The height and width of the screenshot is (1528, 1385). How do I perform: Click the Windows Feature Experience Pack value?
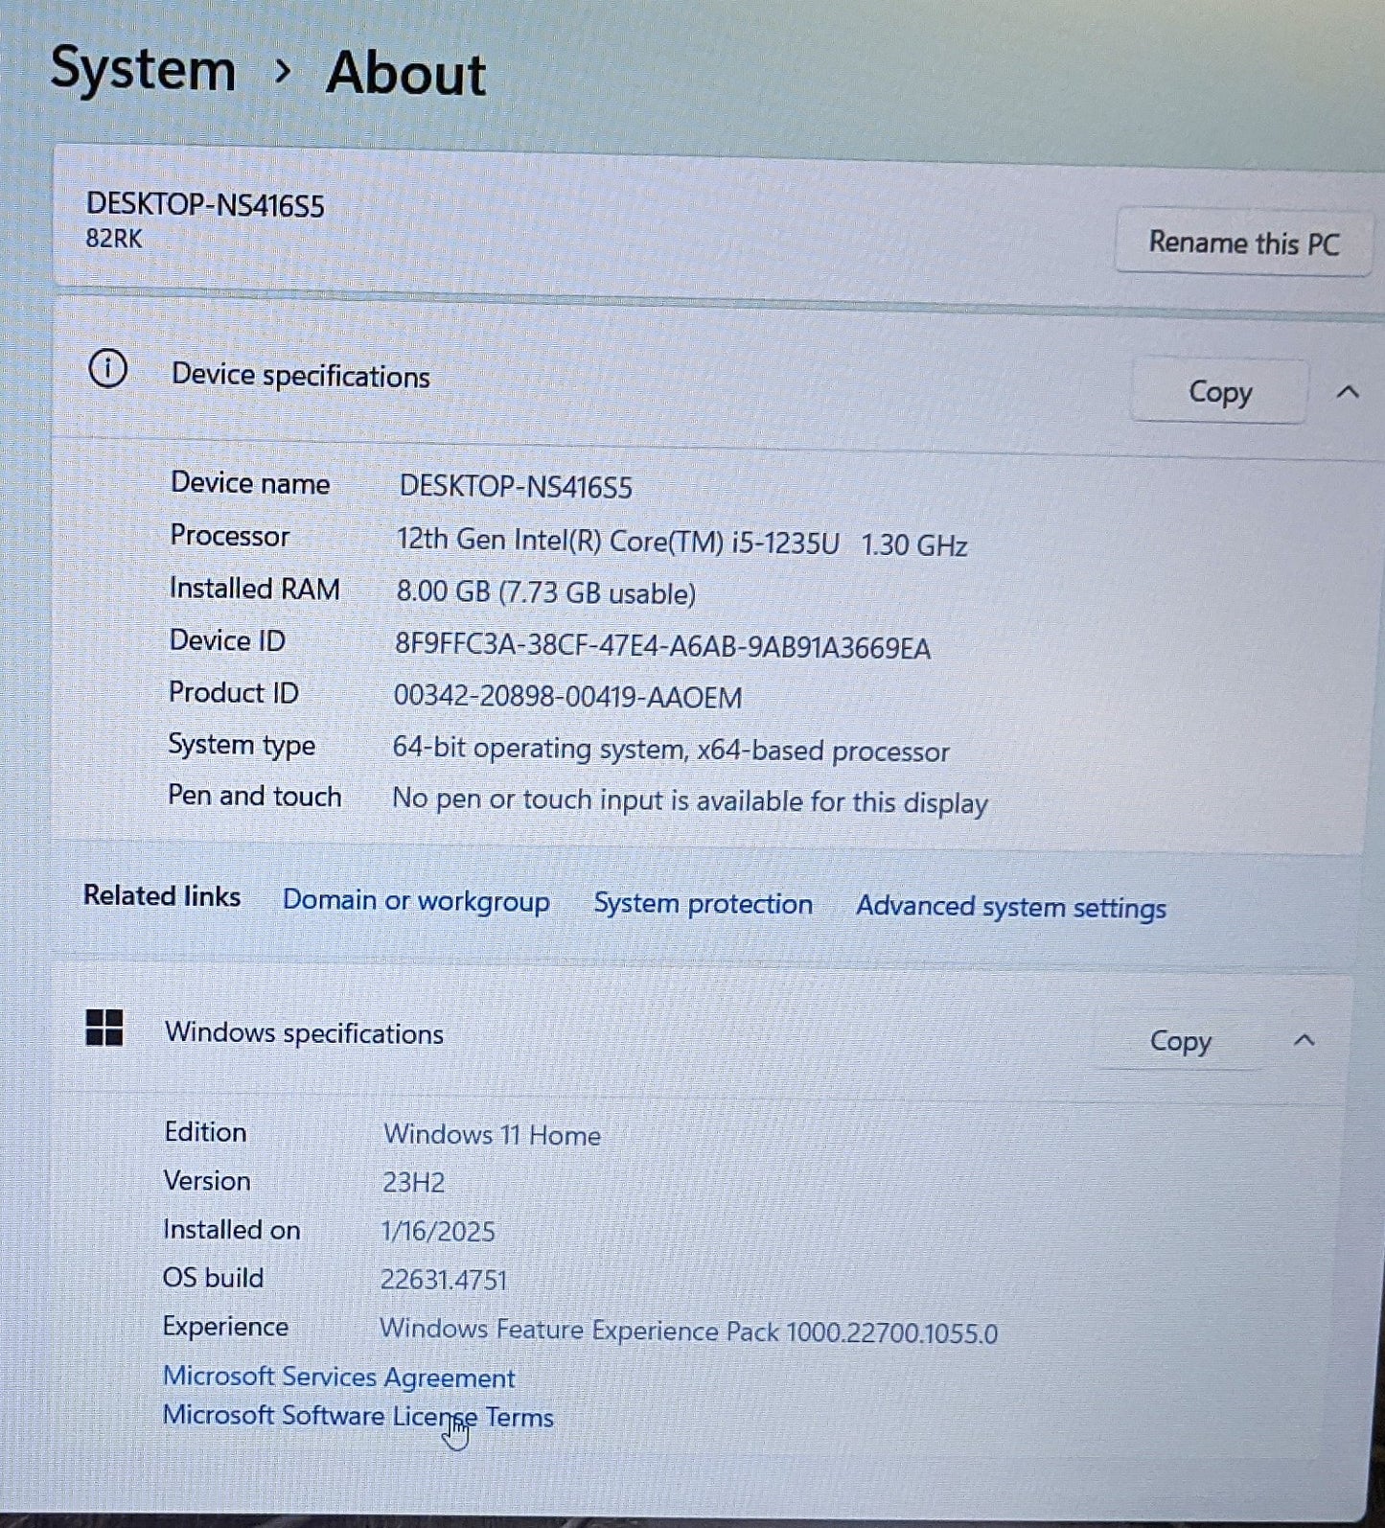(688, 1331)
